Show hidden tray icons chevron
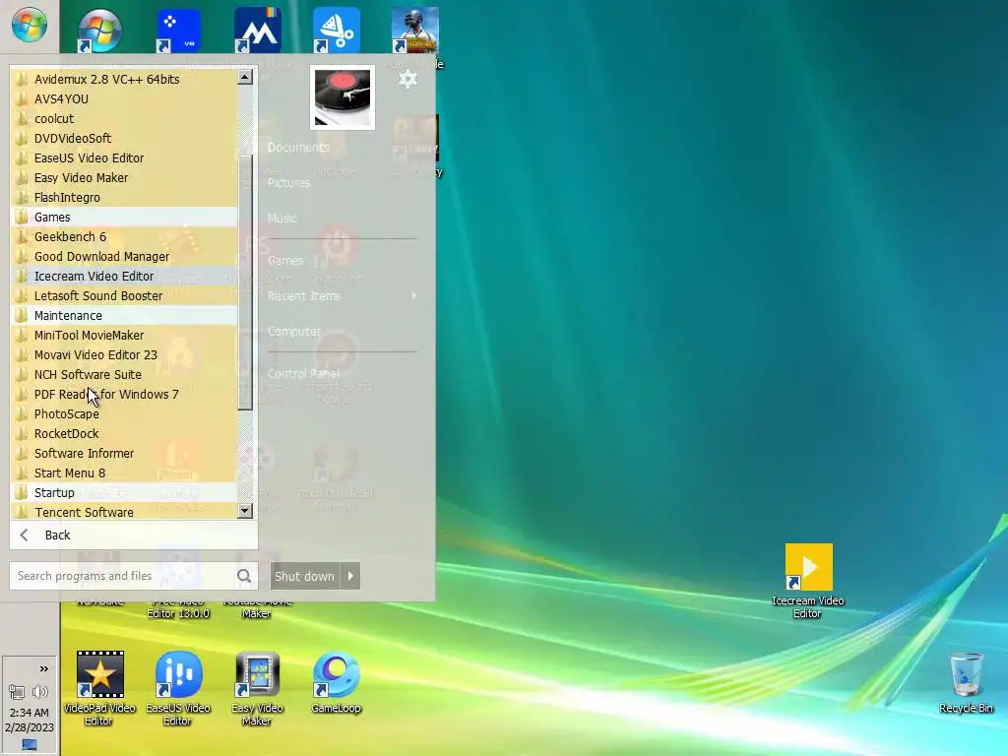The image size is (1008, 756). point(43,668)
